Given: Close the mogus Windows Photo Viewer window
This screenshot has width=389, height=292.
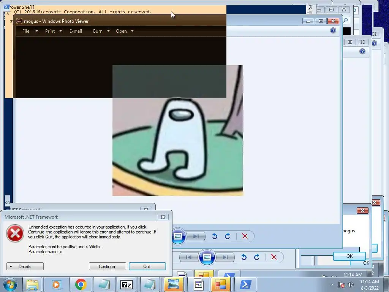Looking at the screenshot, I should [333, 21].
